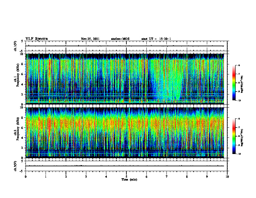This screenshot has height=198, width=256.
Task: Click the "8" tick on ch.1 frequency axis
Action: pos(22,64)
